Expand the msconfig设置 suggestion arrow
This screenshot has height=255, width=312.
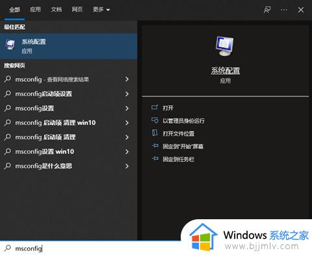coord(127,108)
